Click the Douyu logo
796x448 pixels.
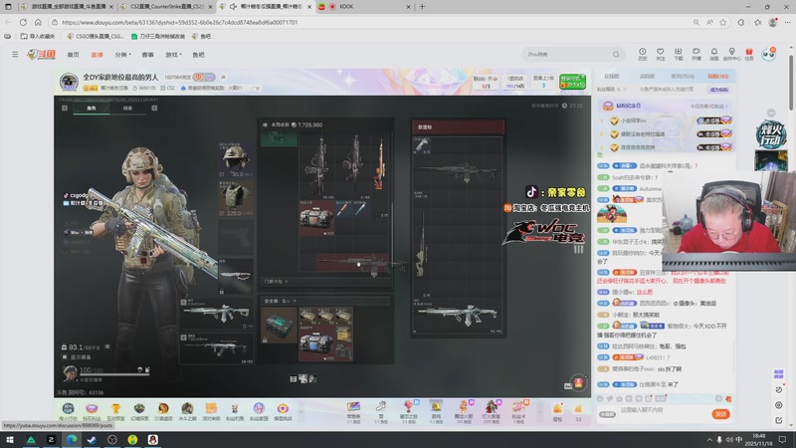click(42, 55)
